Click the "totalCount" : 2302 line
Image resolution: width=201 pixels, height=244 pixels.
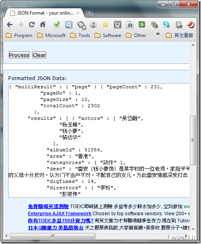point(70,106)
